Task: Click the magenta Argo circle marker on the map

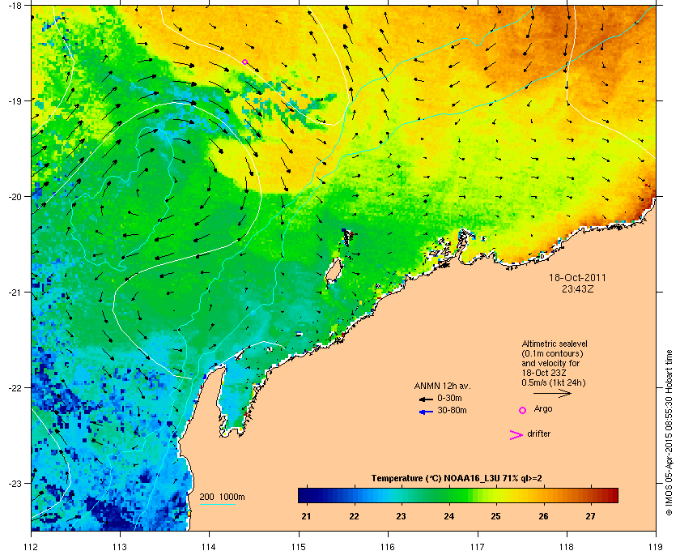Action: coord(244,62)
